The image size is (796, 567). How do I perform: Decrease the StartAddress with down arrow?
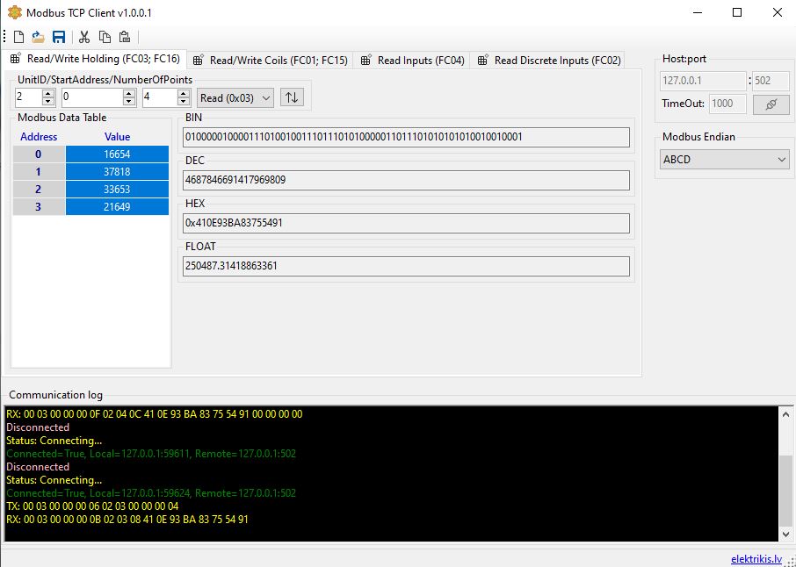coord(129,102)
